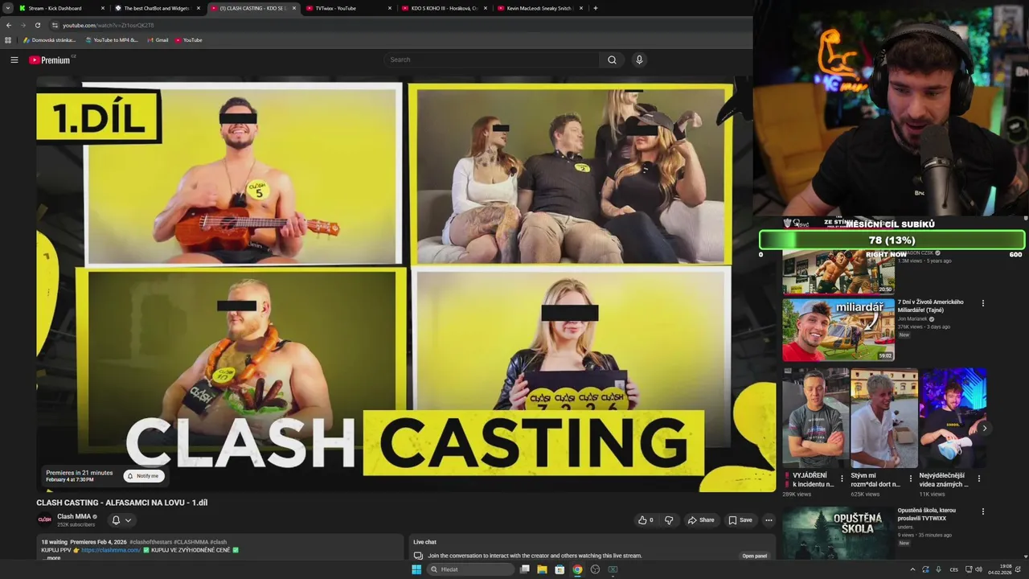Open the Gmail bookmark

coord(158,40)
